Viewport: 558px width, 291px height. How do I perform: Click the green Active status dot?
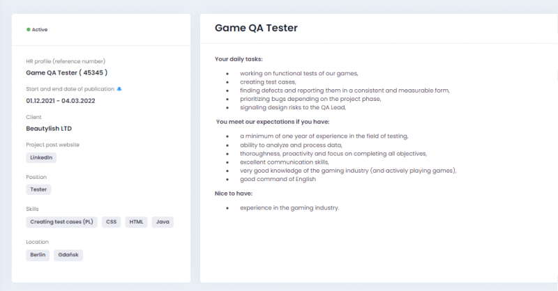[29, 29]
